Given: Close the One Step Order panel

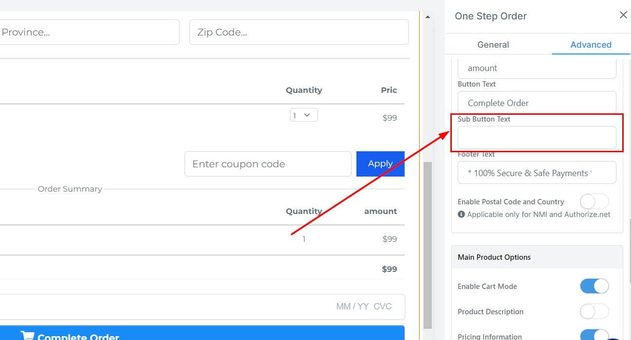Looking at the screenshot, I should pyautogui.click(x=623, y=15).
